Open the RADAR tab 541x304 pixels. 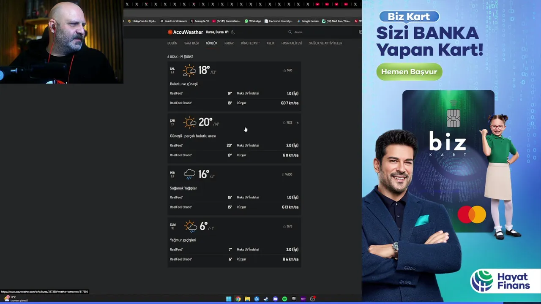229,43
